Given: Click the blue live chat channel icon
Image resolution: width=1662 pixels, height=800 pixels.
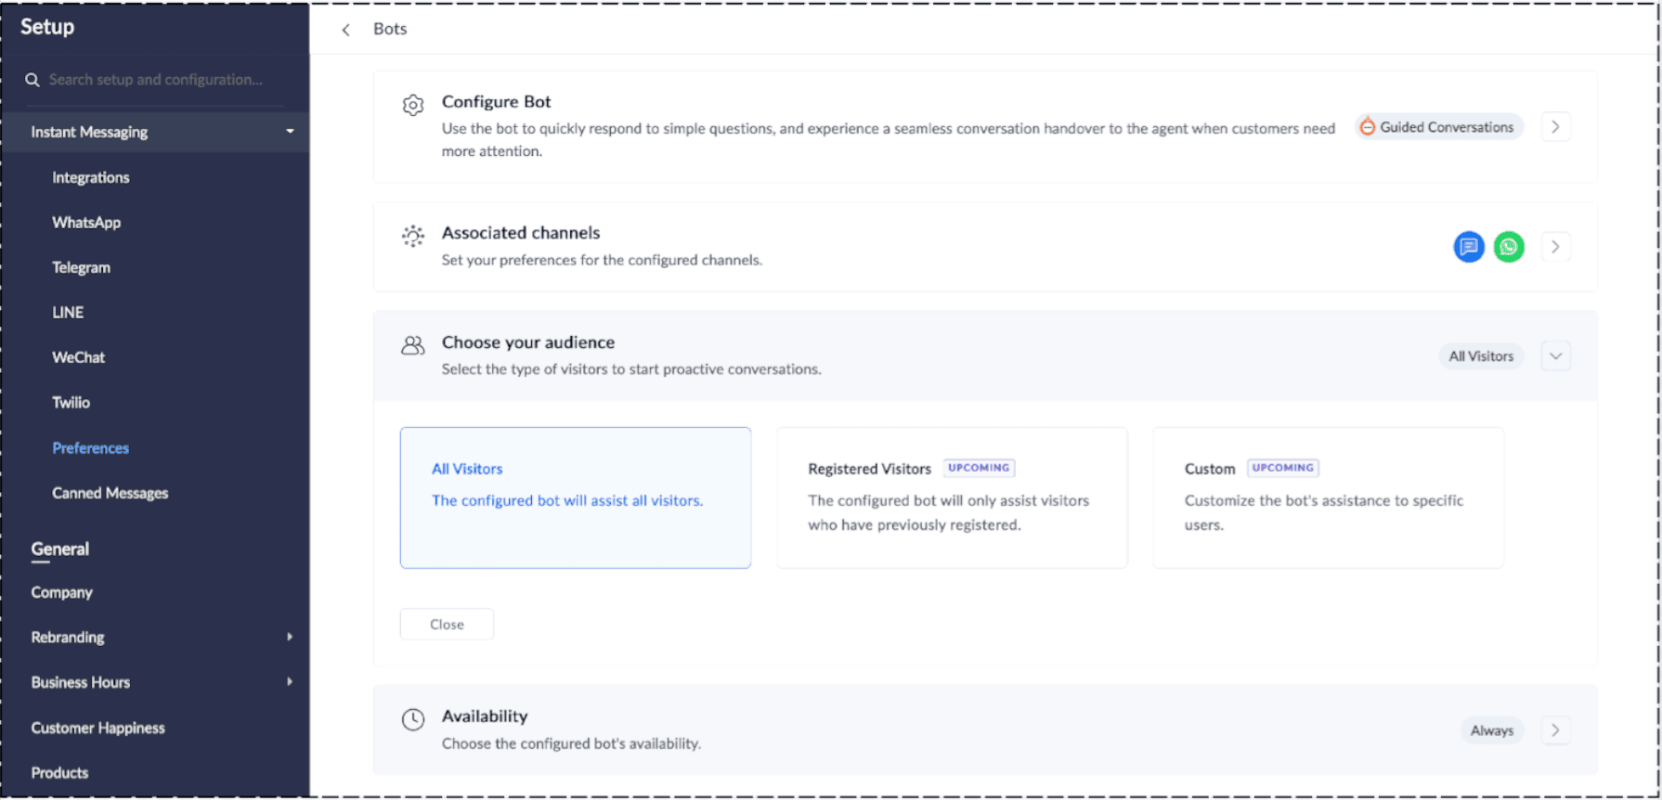Looking at the screenshot, I should point(1469,247).
